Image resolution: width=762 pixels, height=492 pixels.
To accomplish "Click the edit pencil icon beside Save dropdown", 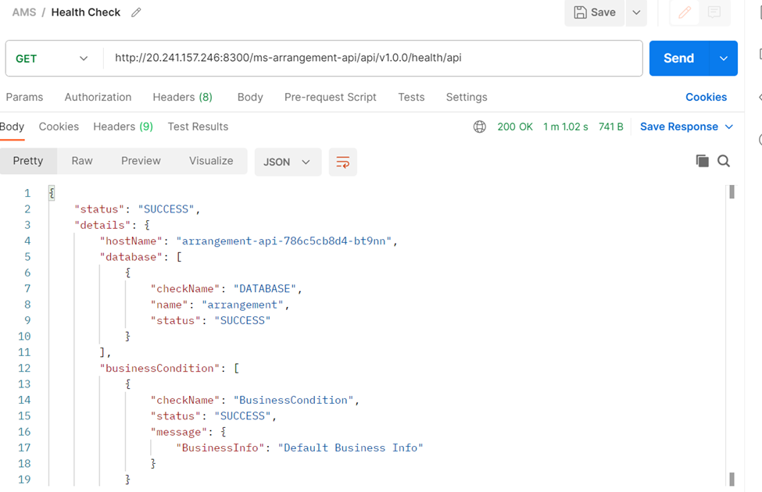I will click(685, 12).
